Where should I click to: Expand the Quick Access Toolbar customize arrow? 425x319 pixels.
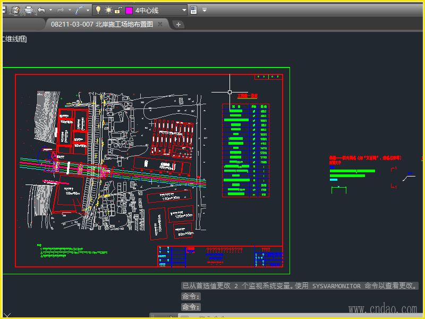tap(205, 10)
